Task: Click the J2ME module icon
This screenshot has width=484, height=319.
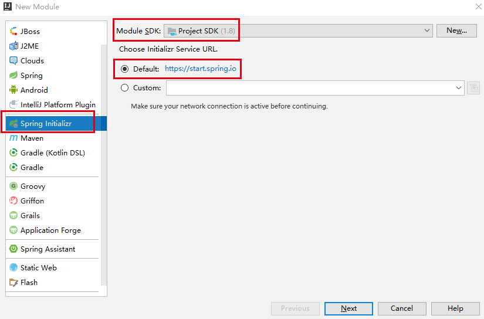Action: (13, 46)
